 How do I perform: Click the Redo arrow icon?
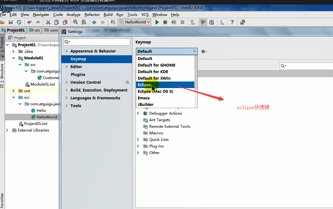click(38, 22)
